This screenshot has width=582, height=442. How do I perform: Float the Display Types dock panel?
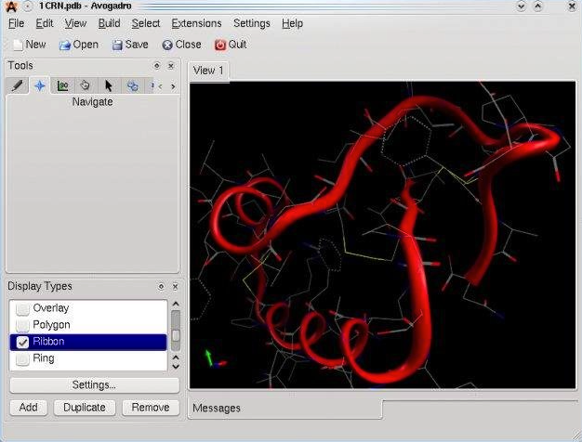coord(161,287)
